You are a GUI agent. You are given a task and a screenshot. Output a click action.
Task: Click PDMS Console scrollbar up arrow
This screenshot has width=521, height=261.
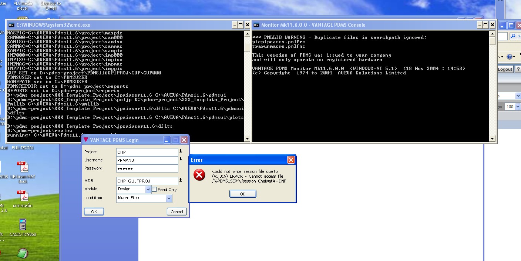click(492, 34)
